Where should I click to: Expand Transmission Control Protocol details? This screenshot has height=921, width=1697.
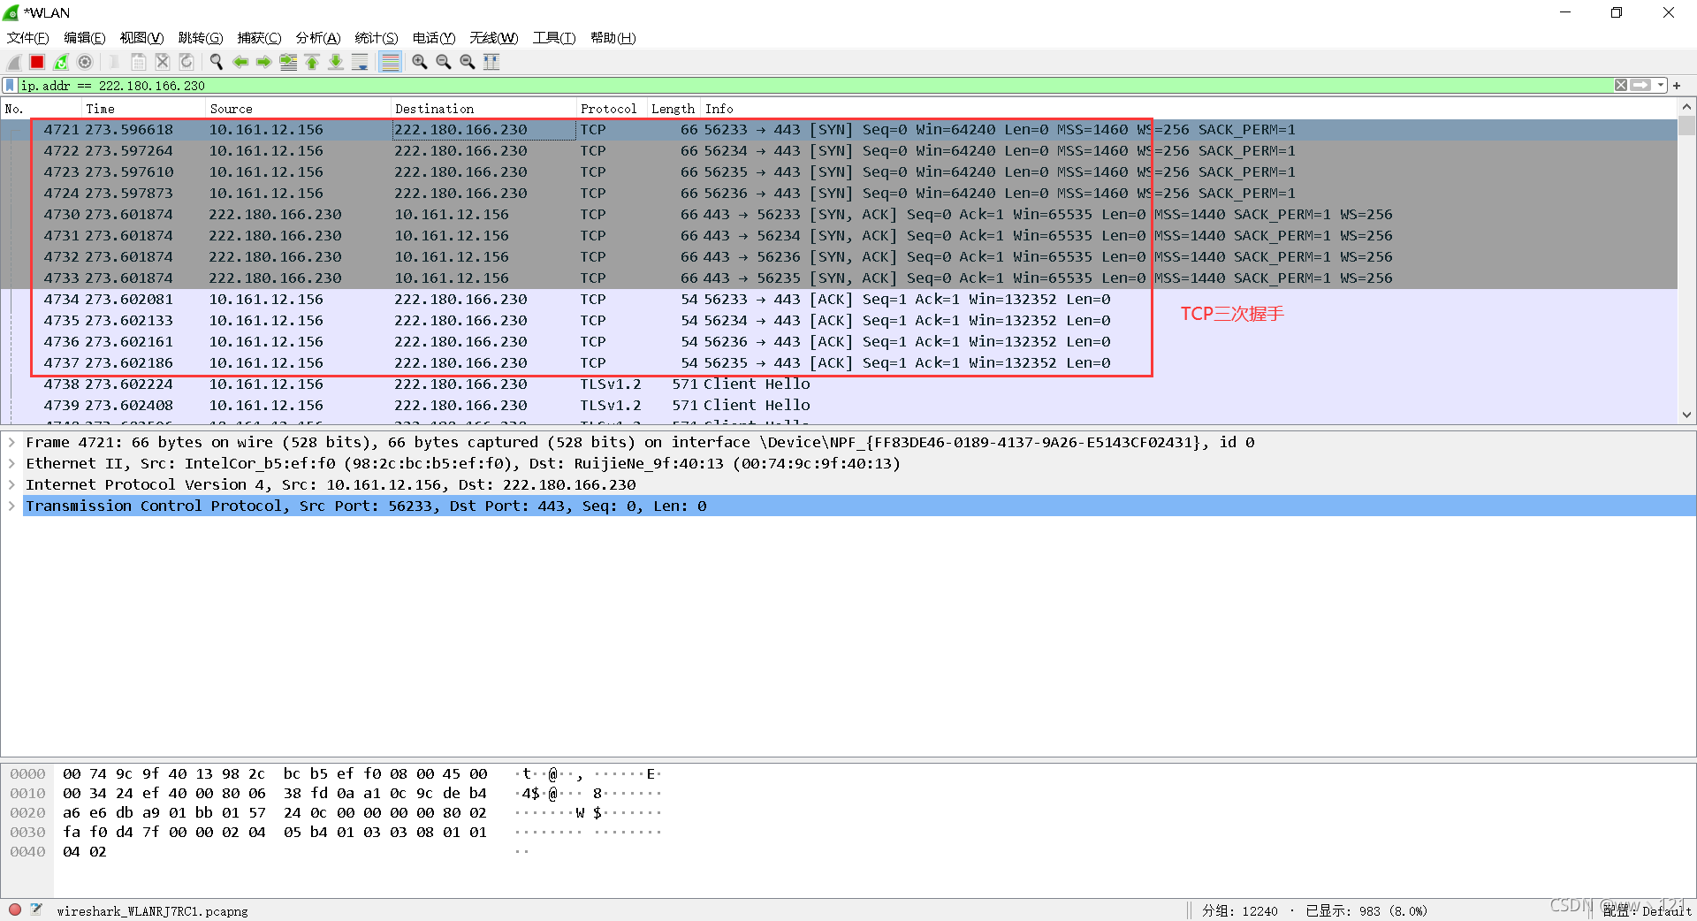coord(11,506)
